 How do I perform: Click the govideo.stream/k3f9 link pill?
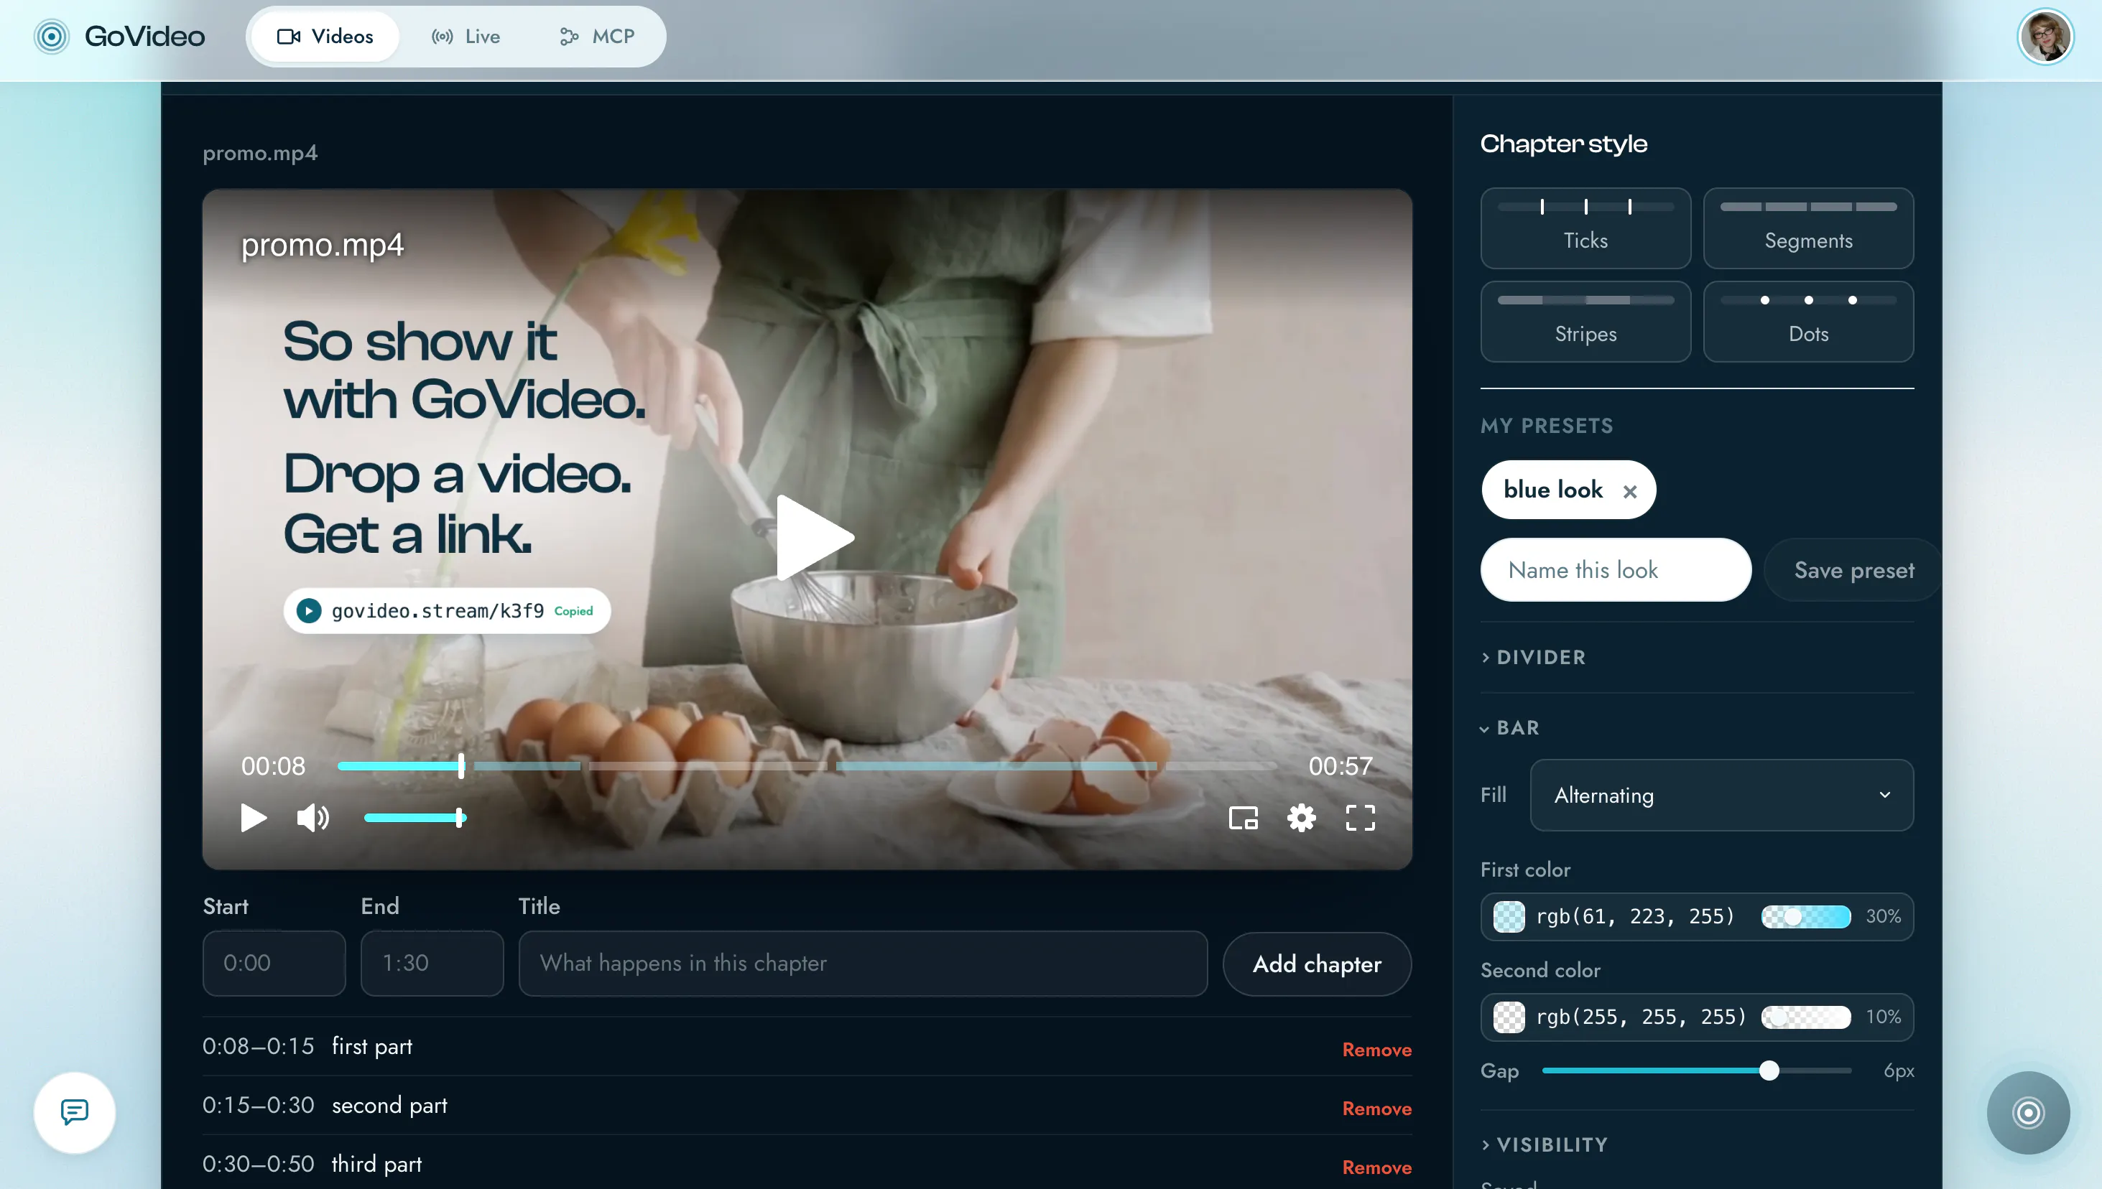(446, 611)
